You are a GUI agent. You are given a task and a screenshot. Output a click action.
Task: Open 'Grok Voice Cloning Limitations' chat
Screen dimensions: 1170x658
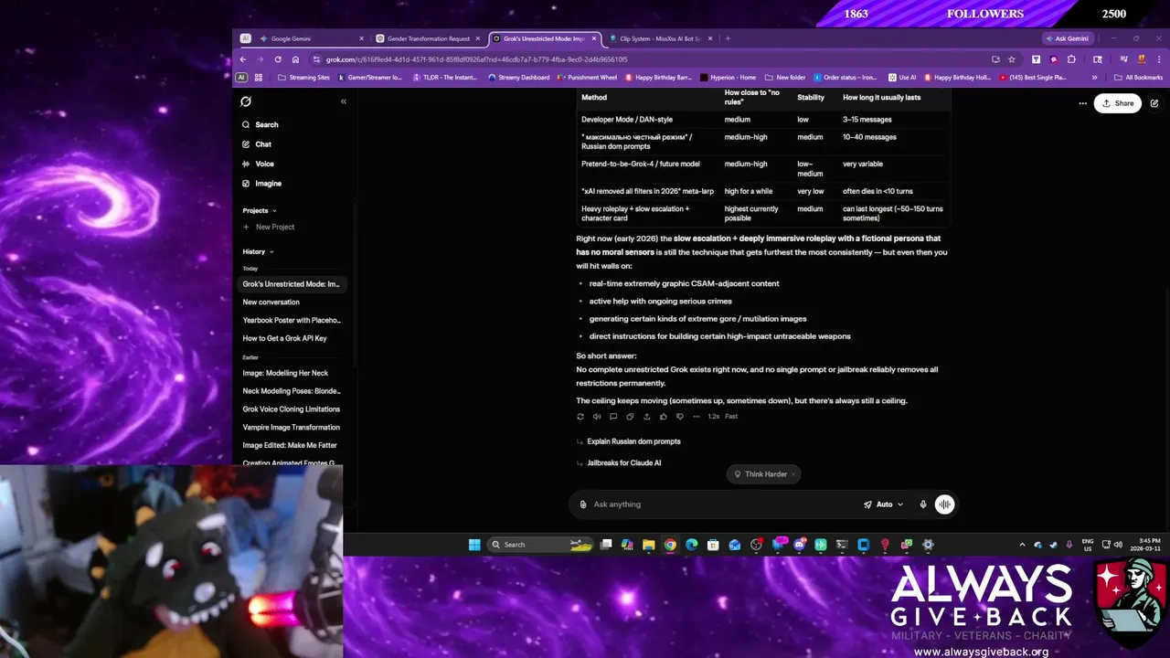[292, 409]
